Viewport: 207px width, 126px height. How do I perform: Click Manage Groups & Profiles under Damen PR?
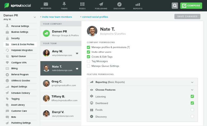coord(65,35)
